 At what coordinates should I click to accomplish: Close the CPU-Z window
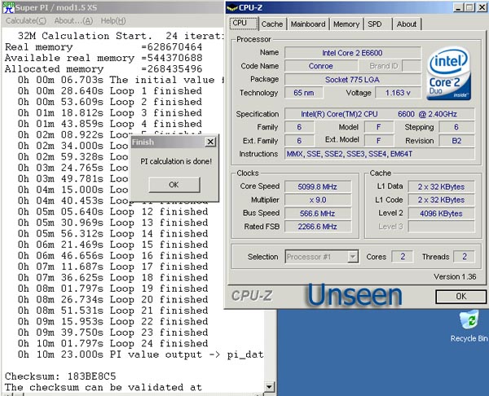click(482, 7)
